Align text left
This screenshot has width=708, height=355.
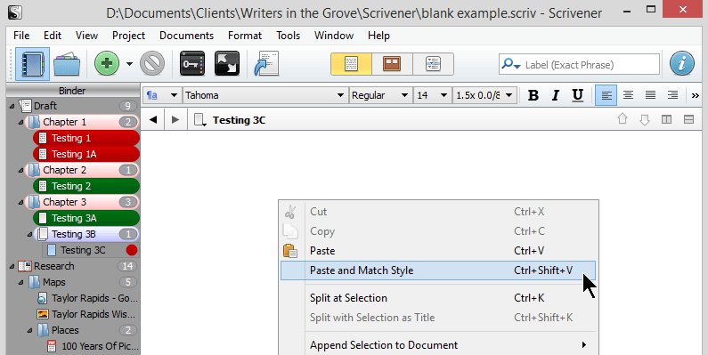click(606, 95)
